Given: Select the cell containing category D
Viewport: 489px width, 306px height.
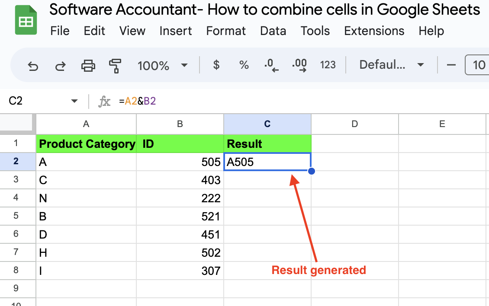Looking at the screenshot, I should (86, 234).
